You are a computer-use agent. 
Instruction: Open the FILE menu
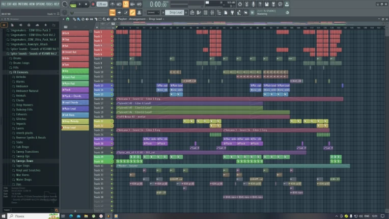click(x=4, y=4)
